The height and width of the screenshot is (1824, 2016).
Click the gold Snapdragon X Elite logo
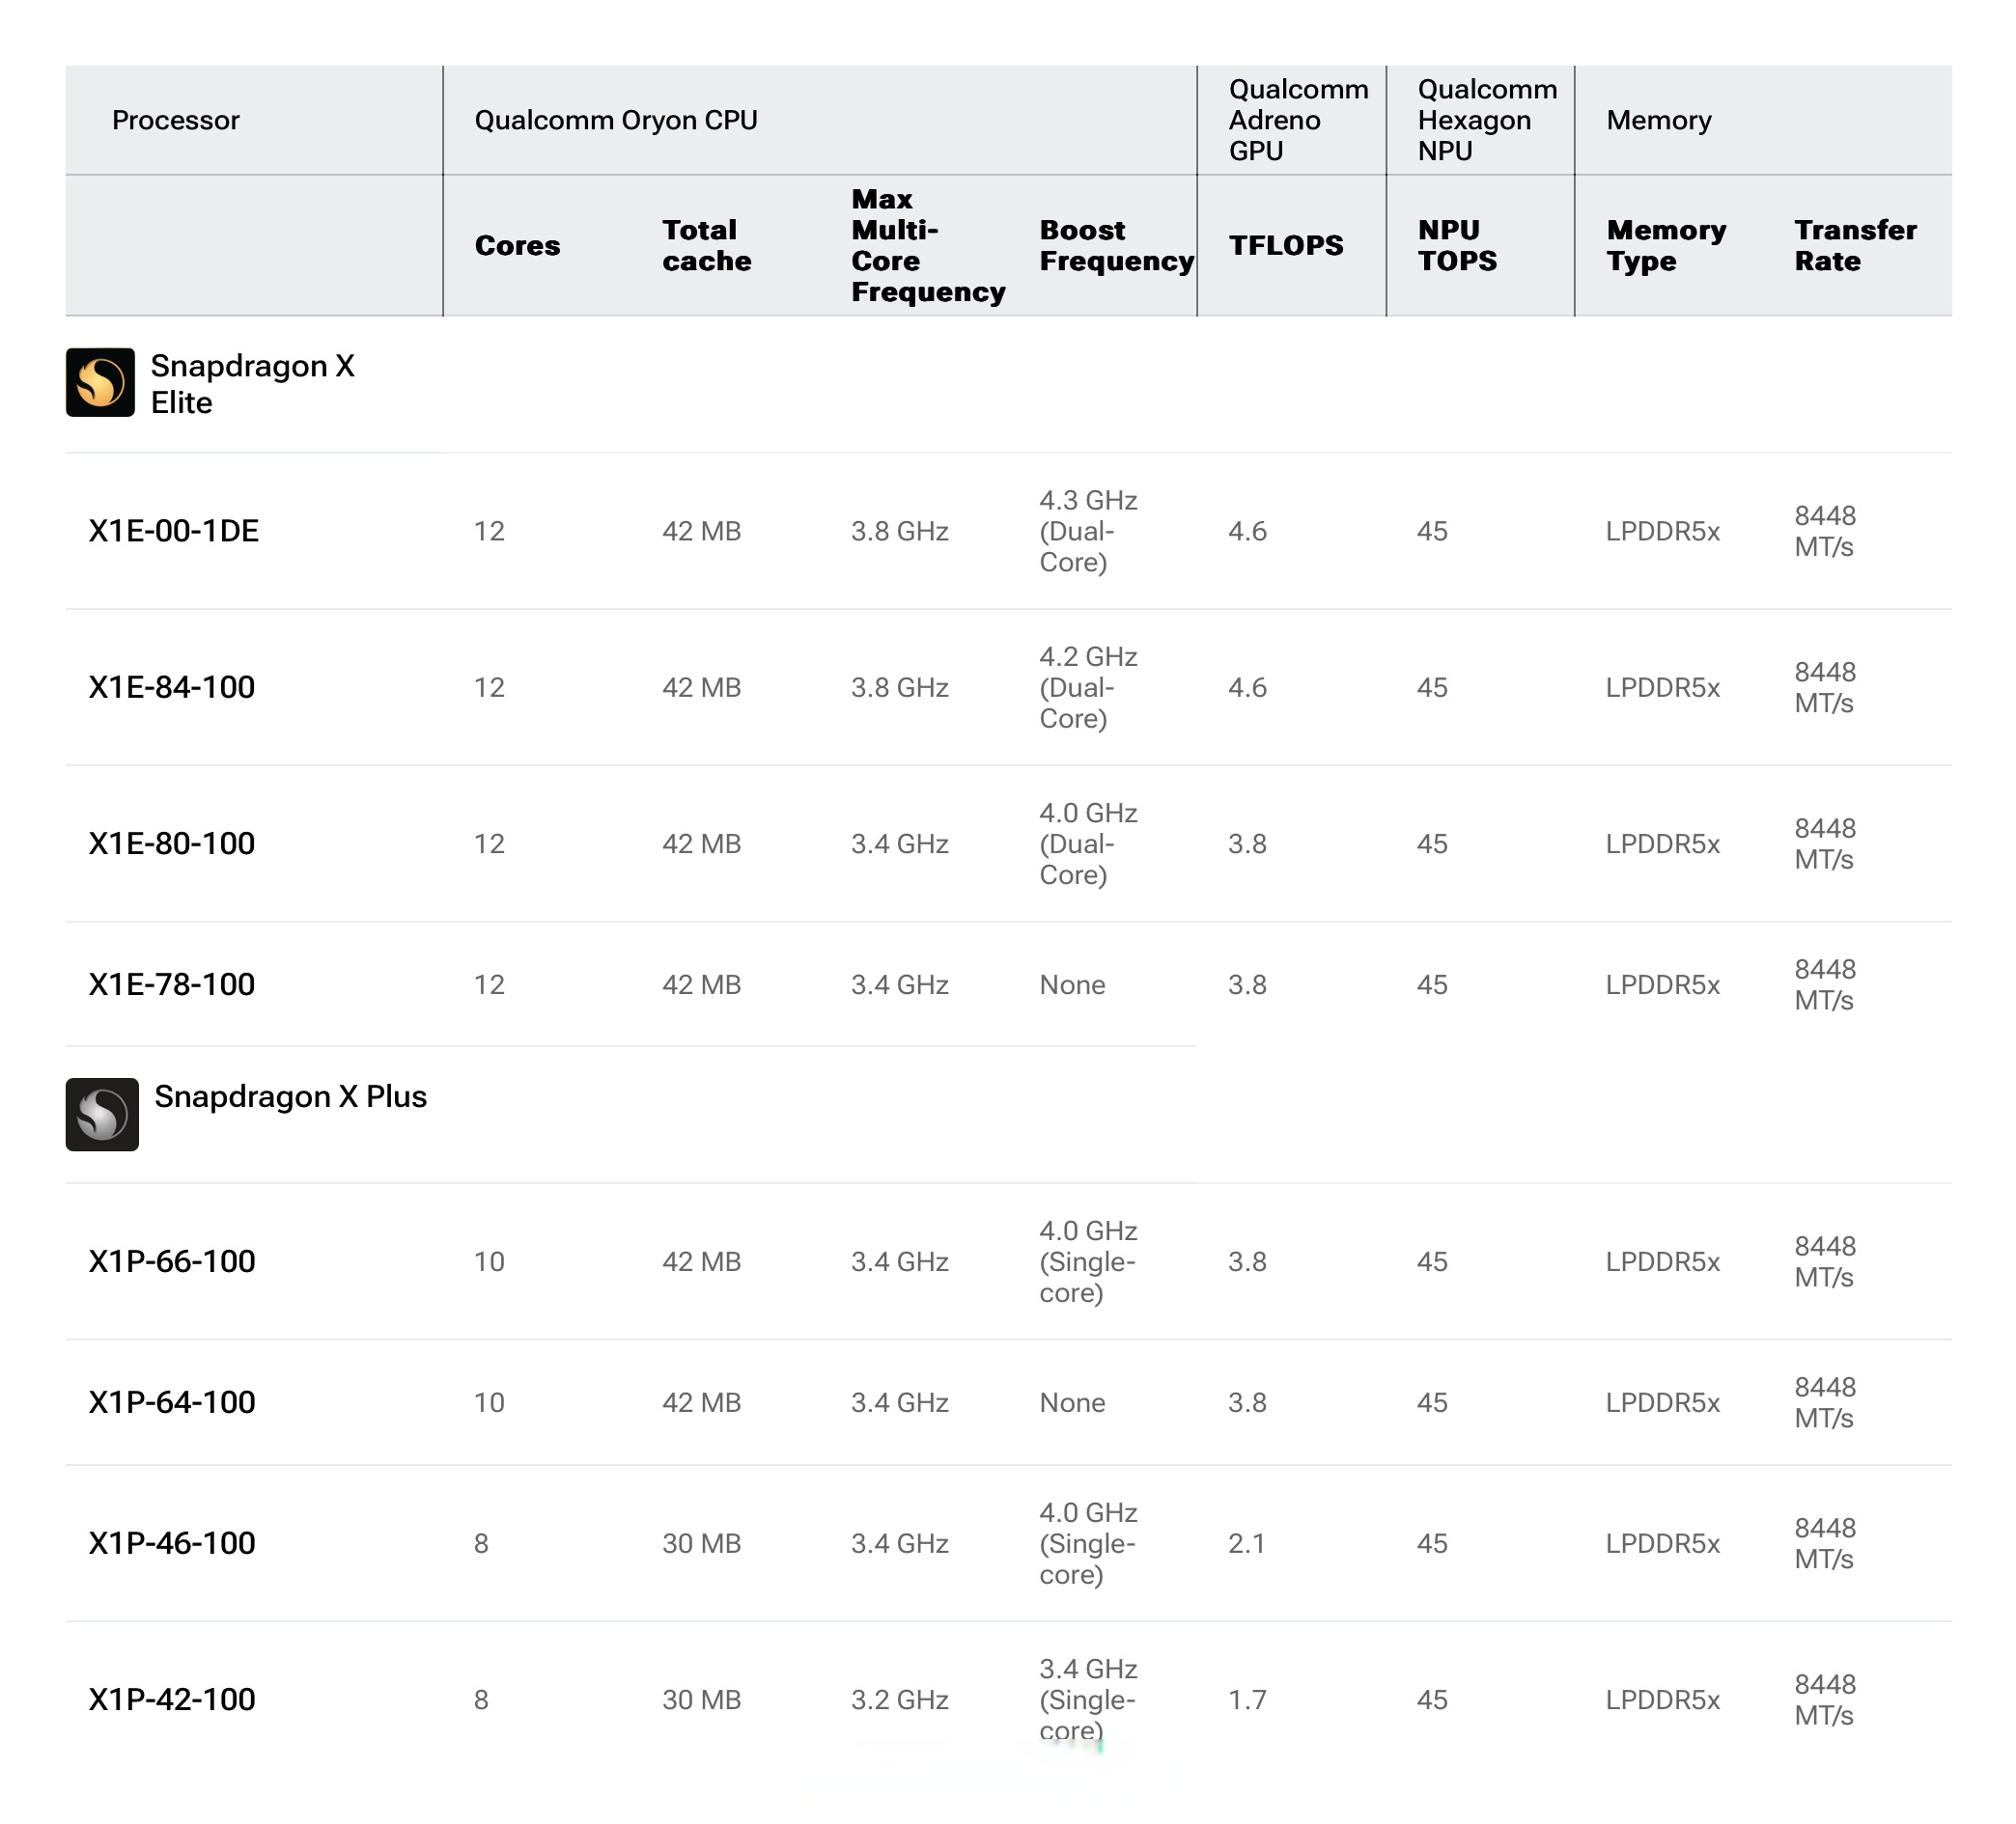pos(100,382)
